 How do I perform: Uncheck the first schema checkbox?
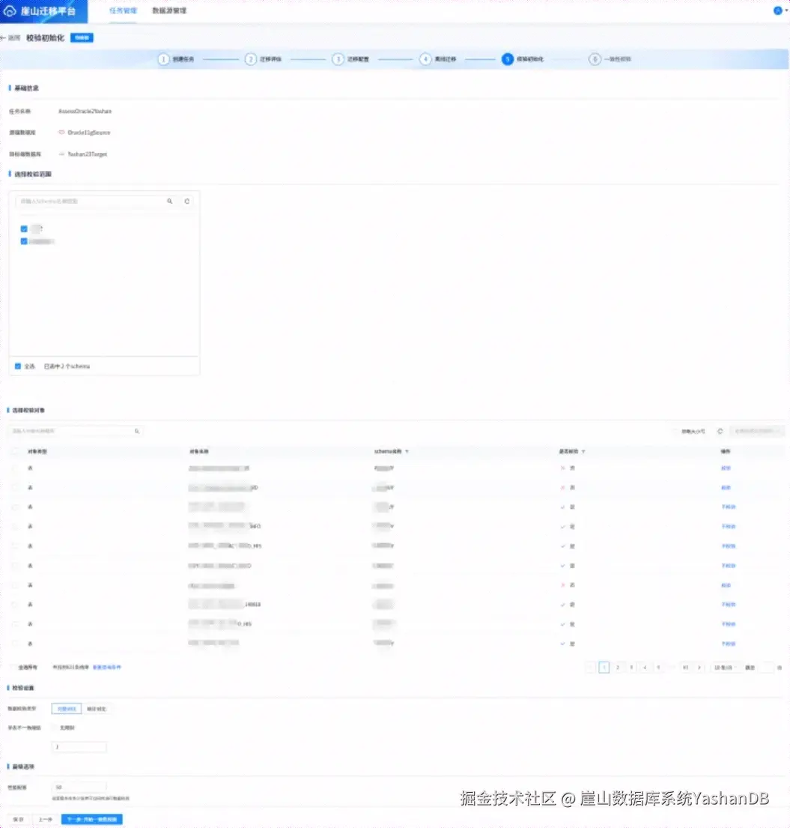click(24, 229)
